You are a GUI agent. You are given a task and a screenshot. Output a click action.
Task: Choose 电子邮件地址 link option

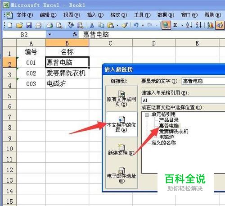tap(121, 175)
